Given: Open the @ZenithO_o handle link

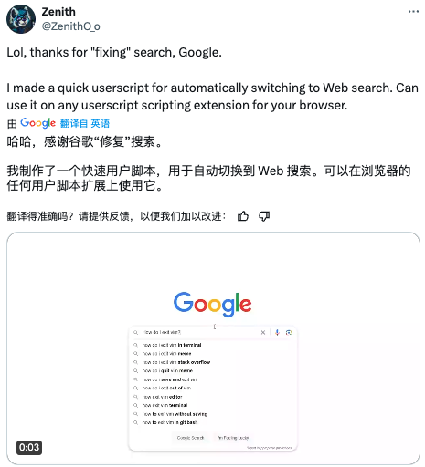Looking at the screenshot, I should click(70, 26).
